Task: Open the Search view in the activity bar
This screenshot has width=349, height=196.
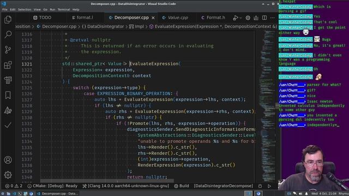Action: [x=8, y=34]
